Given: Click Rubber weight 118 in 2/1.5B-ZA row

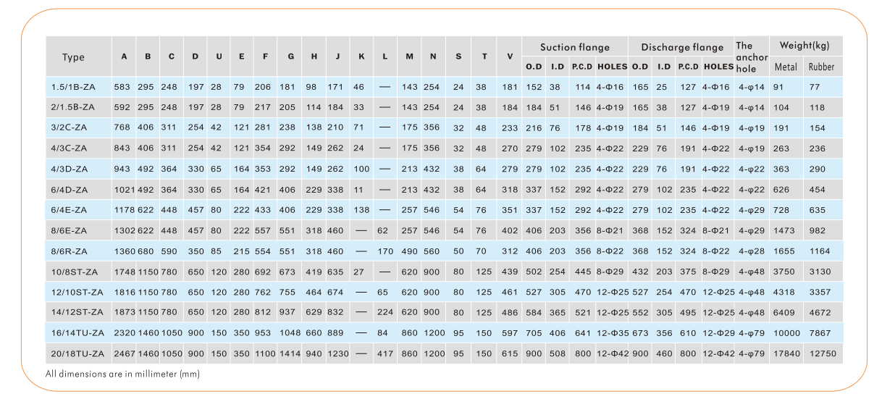Looking at the screenshot, I should coord(817,107).
